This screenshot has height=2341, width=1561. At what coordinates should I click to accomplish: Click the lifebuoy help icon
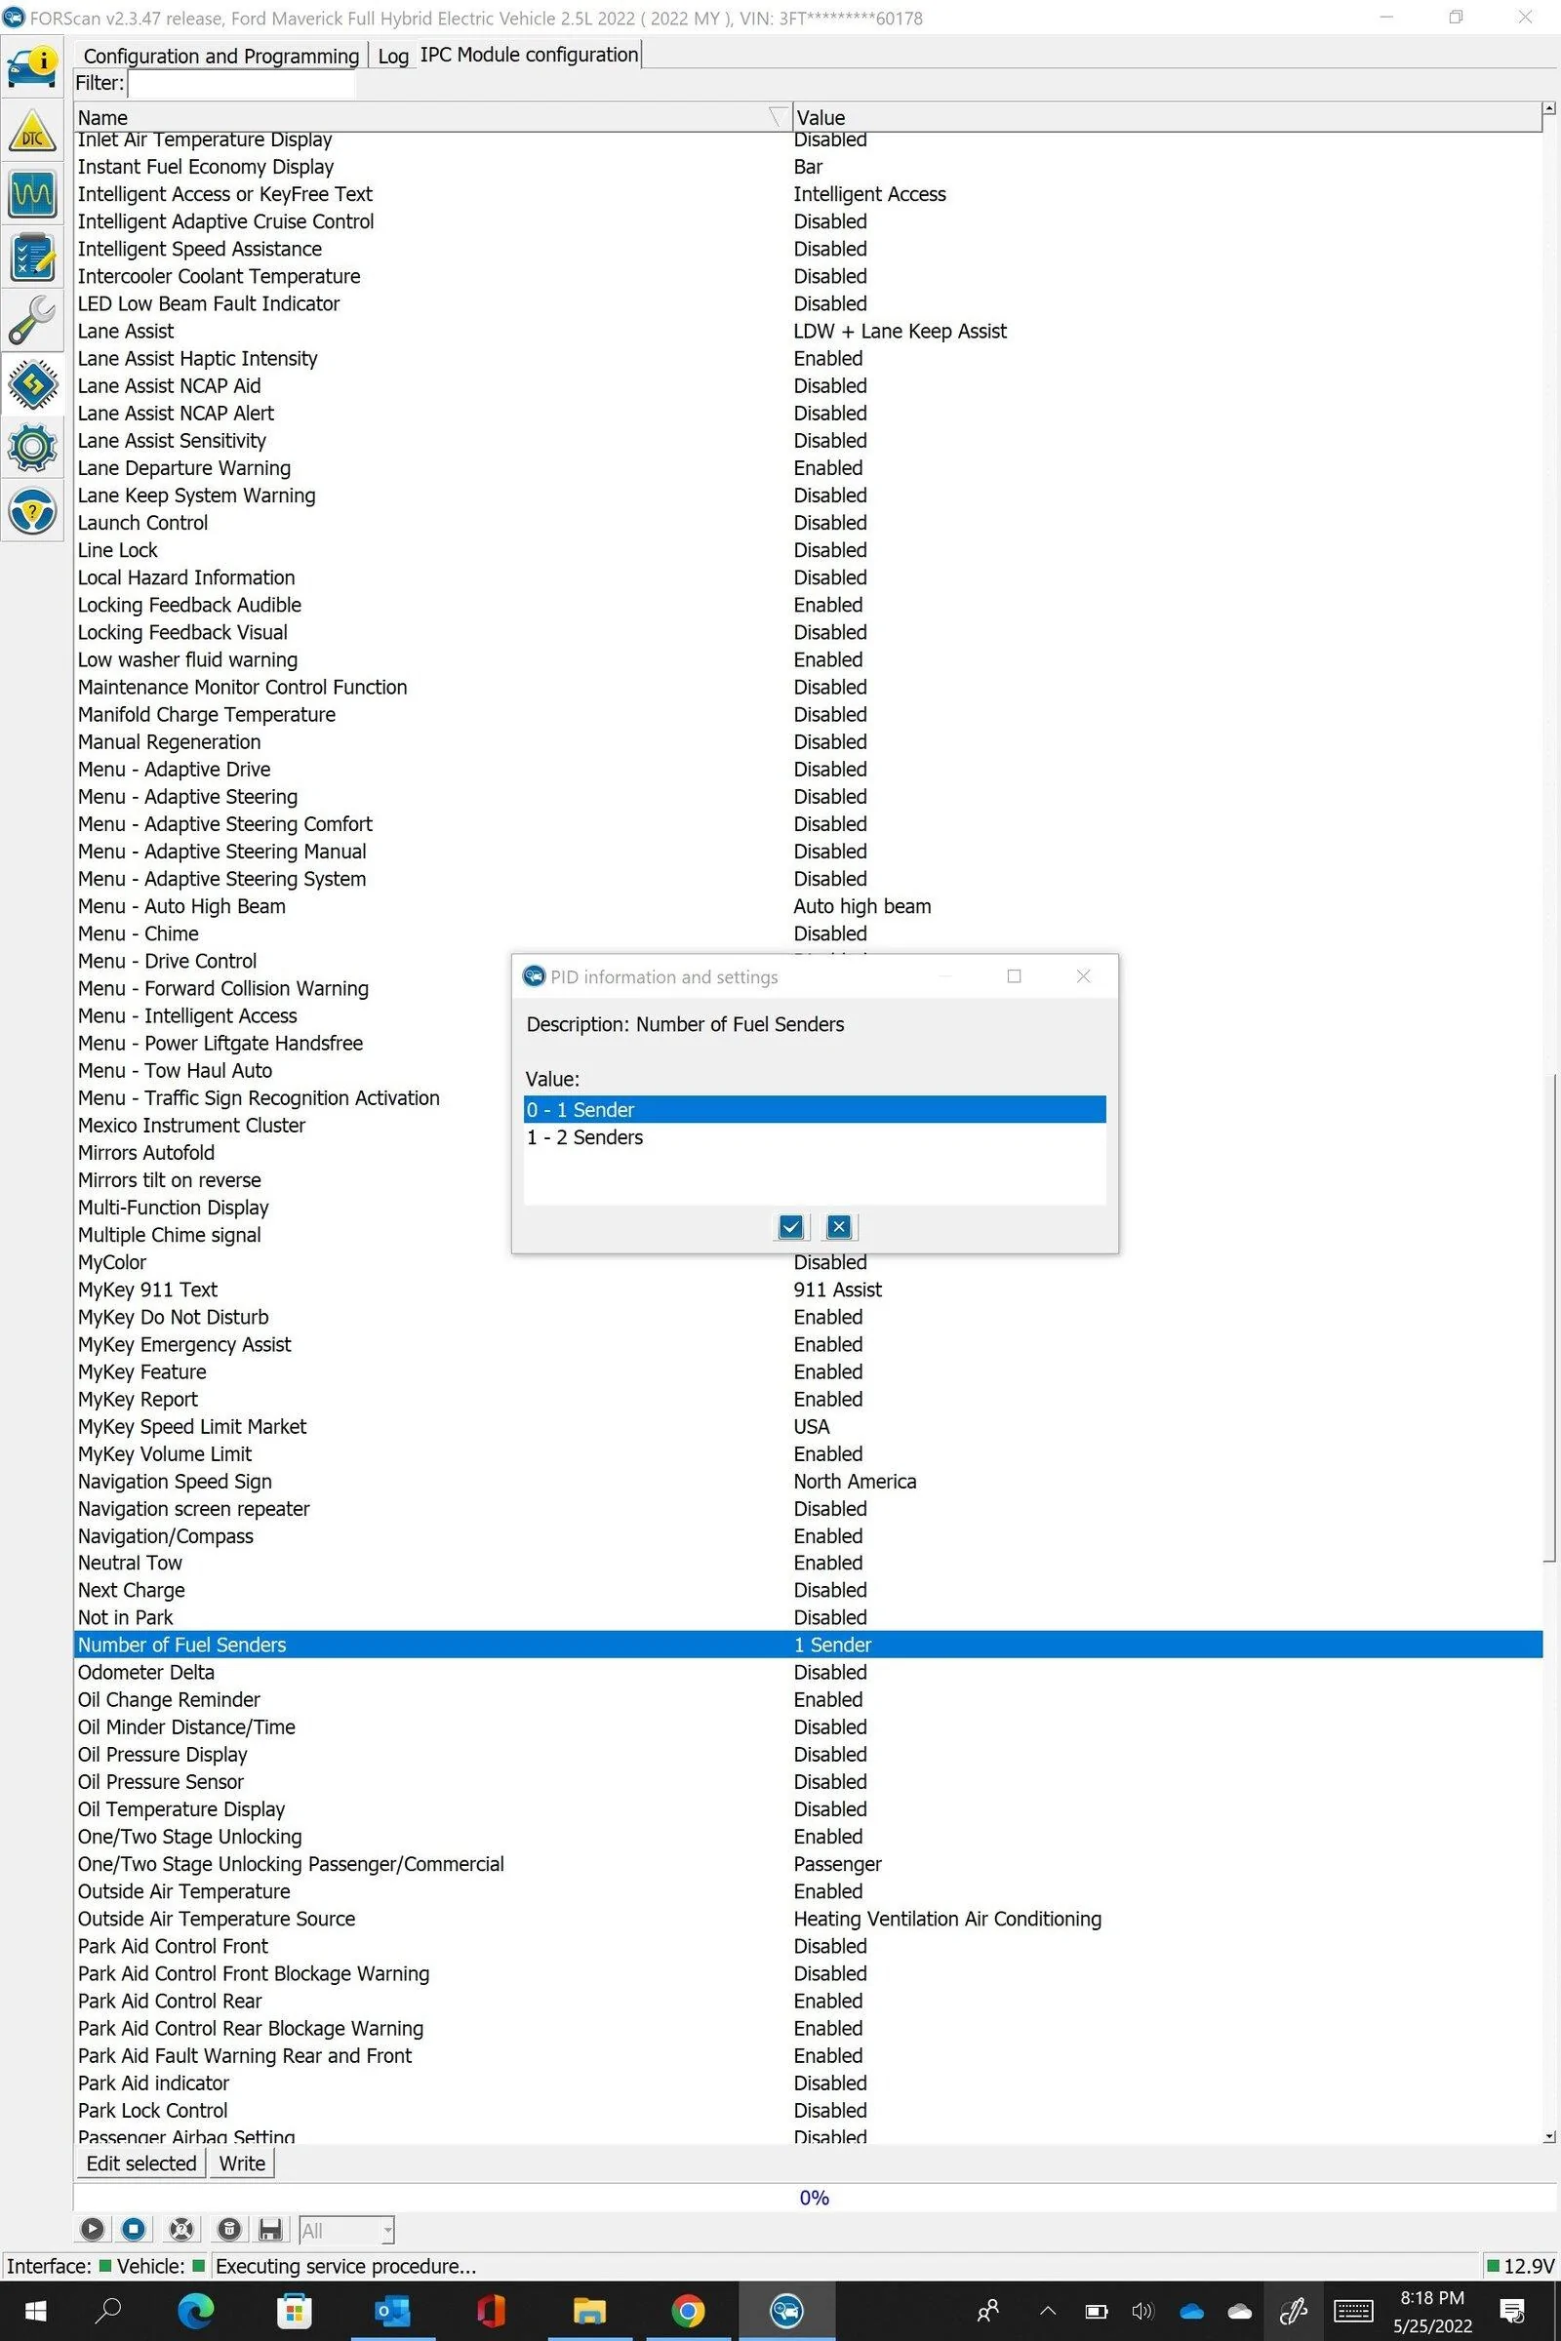(x=181, y=2230)
